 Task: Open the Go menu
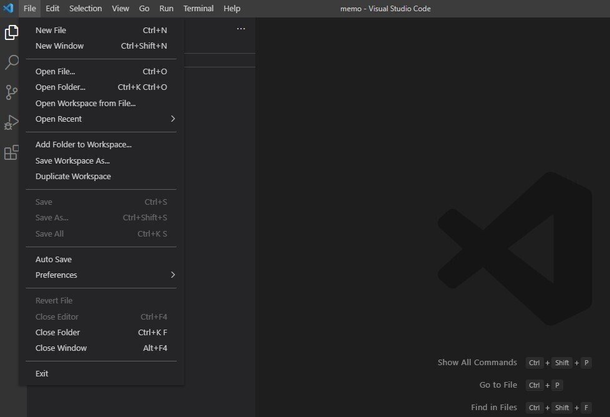144,8
